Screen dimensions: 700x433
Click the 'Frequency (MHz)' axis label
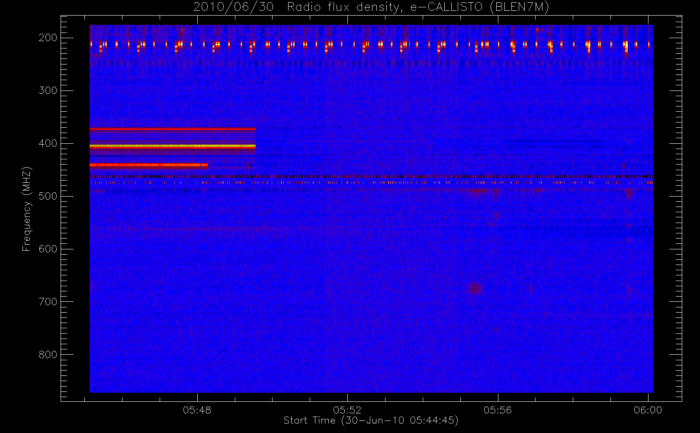tap(27, 209)
